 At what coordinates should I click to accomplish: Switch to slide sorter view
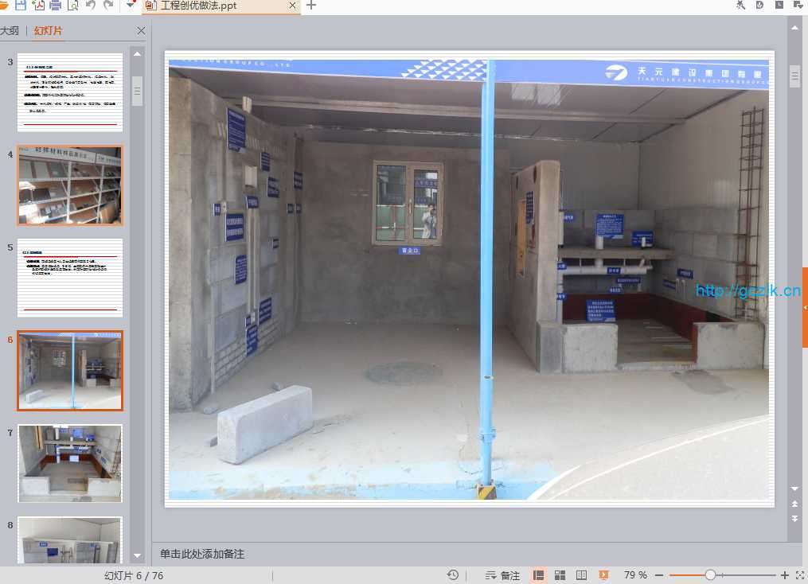(x=560, y=575)
